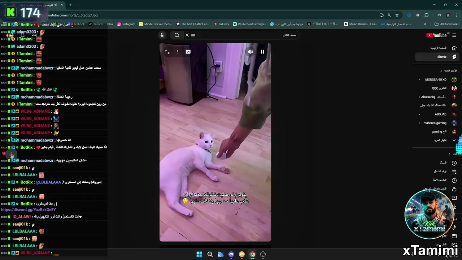Image resolution: width=462 pixels, height=260 pixels.
Task: Open the Discord taskbar app
Action: point(231,254)
